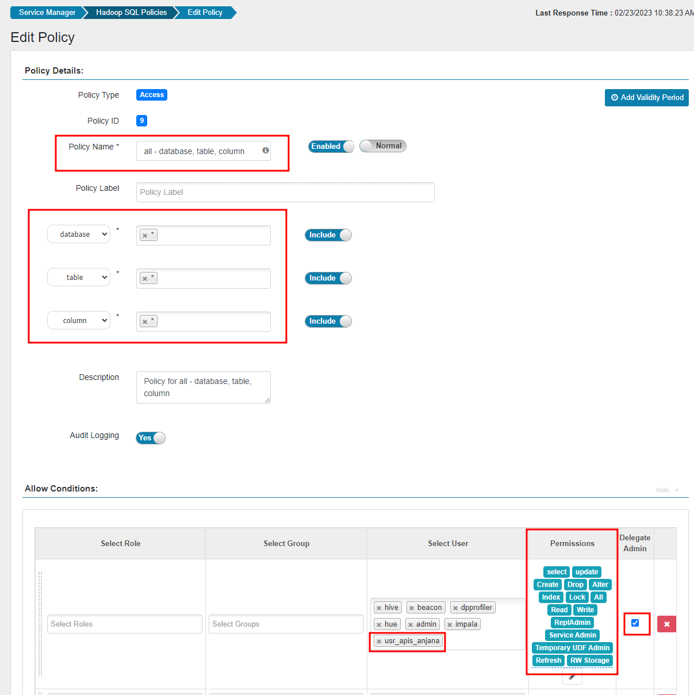Image resolution: width=694 pixels, height=695 pixels.
Task: Remove the asterisk tag from database field
Action: point(145,235)
